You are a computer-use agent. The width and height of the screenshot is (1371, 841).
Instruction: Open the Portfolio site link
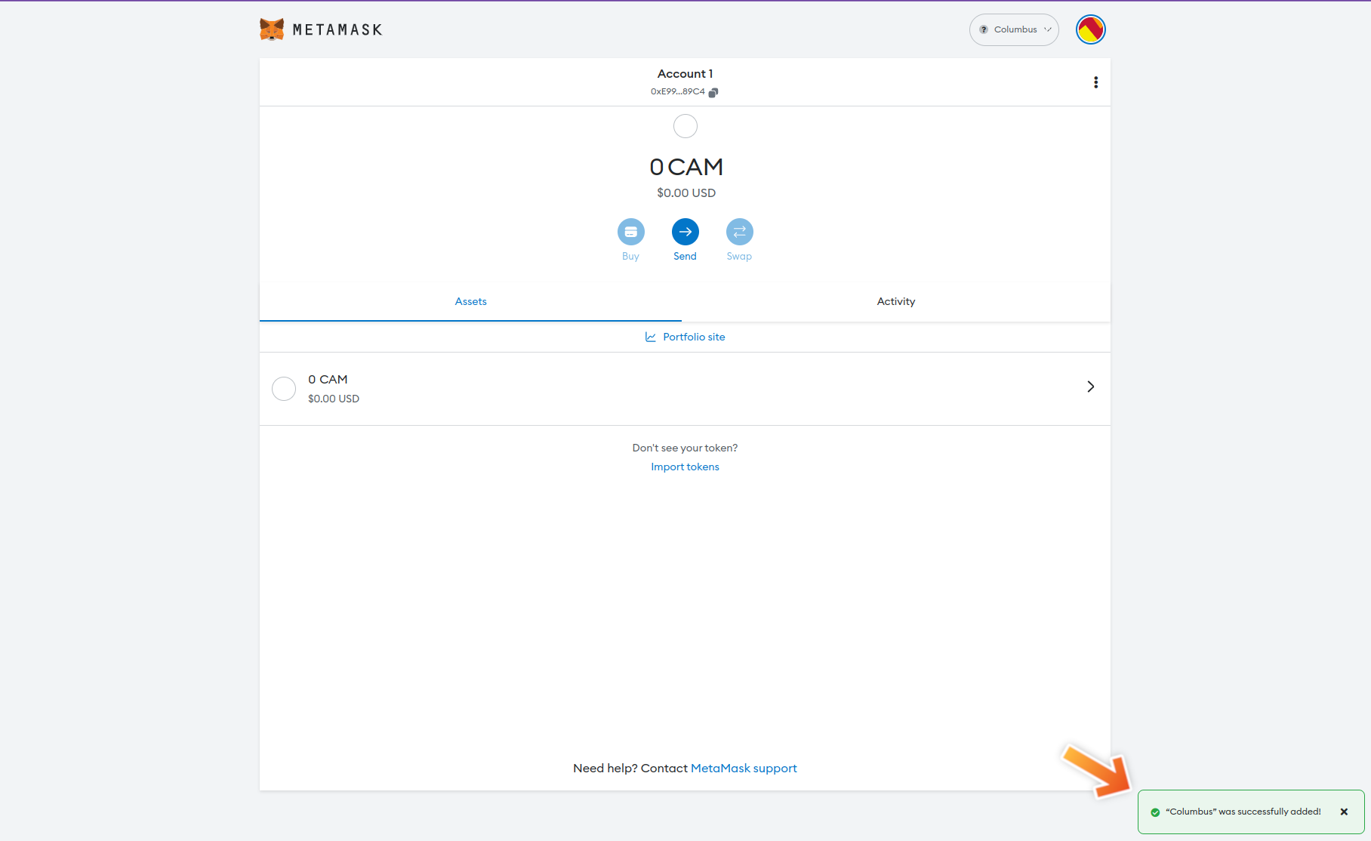693,337
